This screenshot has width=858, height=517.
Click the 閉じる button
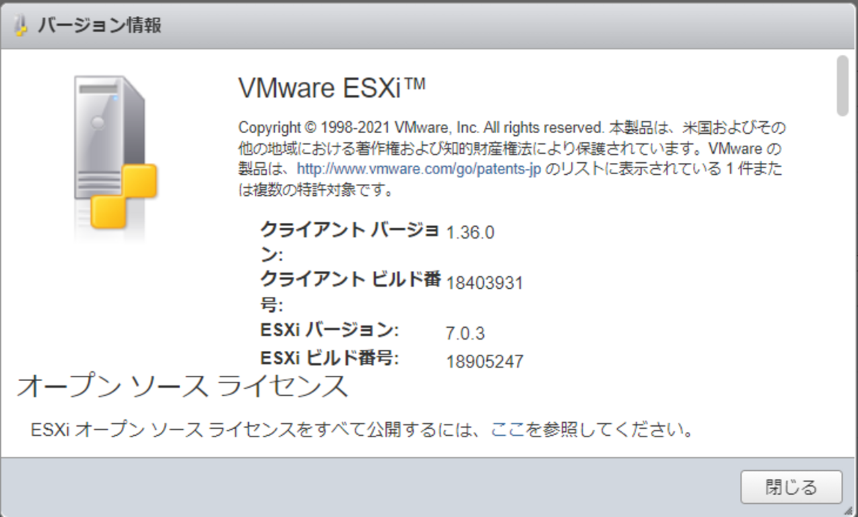[x=791, y=487]
